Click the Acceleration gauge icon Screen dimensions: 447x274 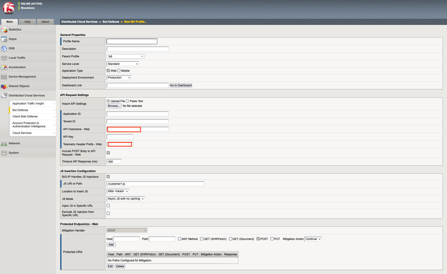(x=4, y=67)
